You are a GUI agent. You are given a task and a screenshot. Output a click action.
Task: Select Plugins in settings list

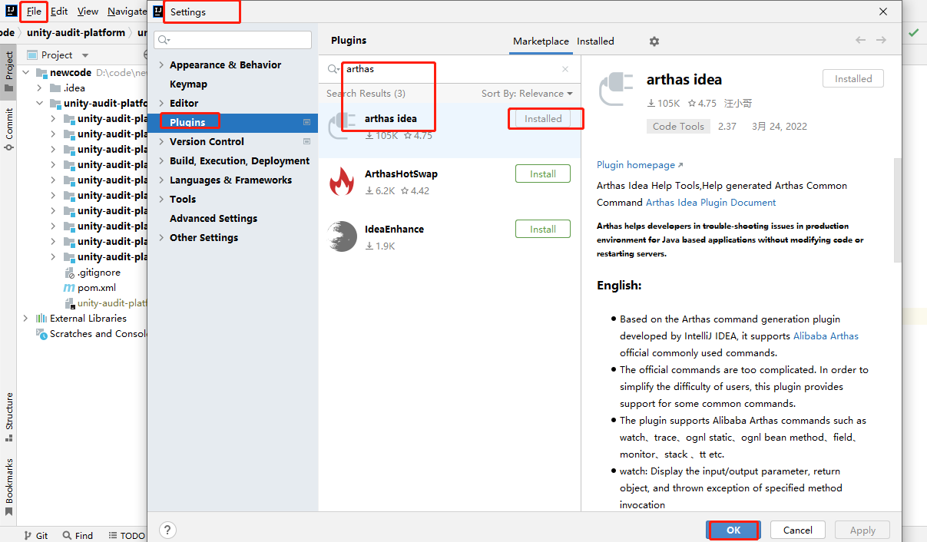[x=233, y=122]
